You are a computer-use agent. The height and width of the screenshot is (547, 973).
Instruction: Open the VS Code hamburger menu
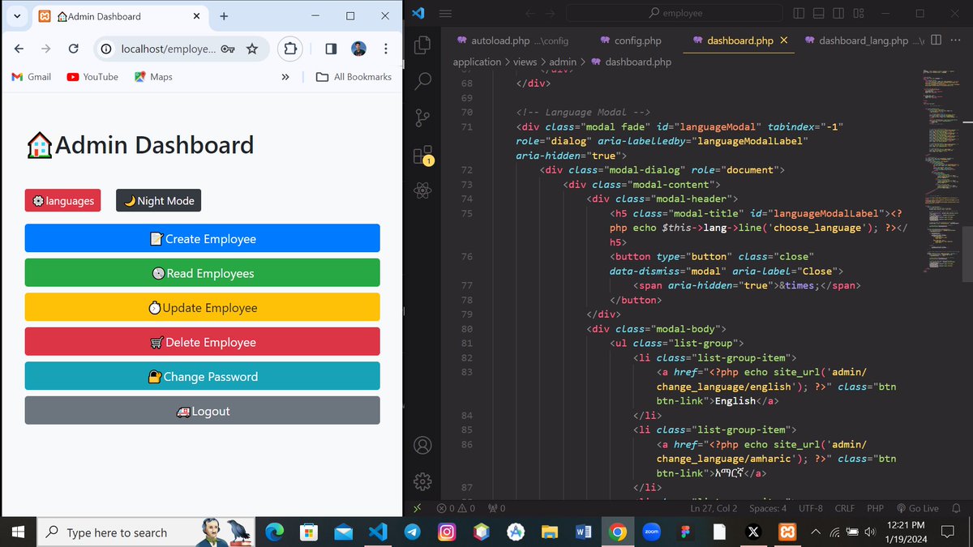pos(444,13)
